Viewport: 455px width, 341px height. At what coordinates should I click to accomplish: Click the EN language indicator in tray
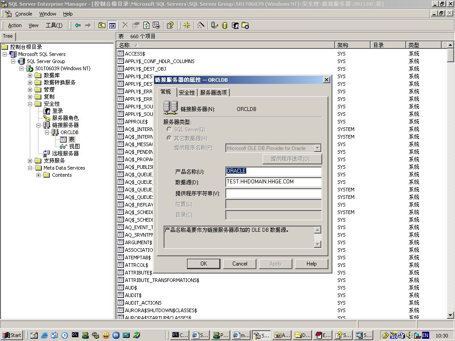[425, 335]
